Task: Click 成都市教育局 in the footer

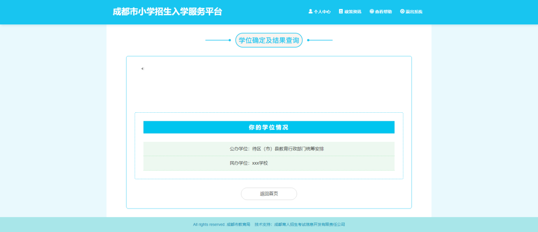Action: click(x=239, y=225)
